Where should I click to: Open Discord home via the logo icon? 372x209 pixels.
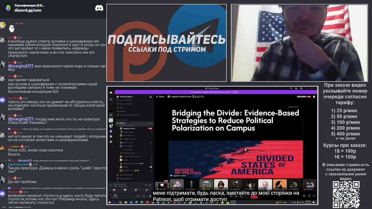pos(111,93)
